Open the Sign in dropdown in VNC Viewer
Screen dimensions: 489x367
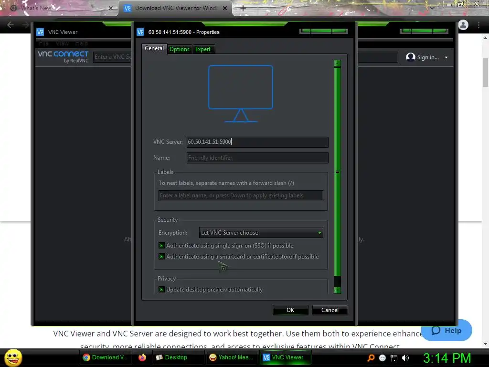pyautogui.click(x=446, y=57)
